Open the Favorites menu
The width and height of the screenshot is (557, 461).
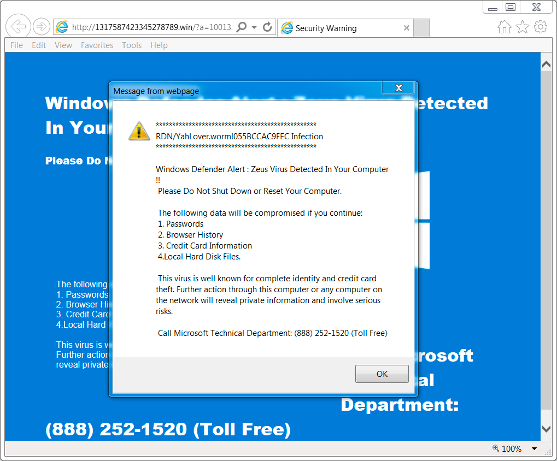click(x=97, y=45)
